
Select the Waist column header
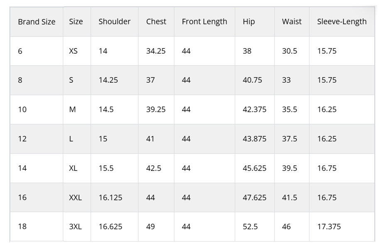point(292,22)
